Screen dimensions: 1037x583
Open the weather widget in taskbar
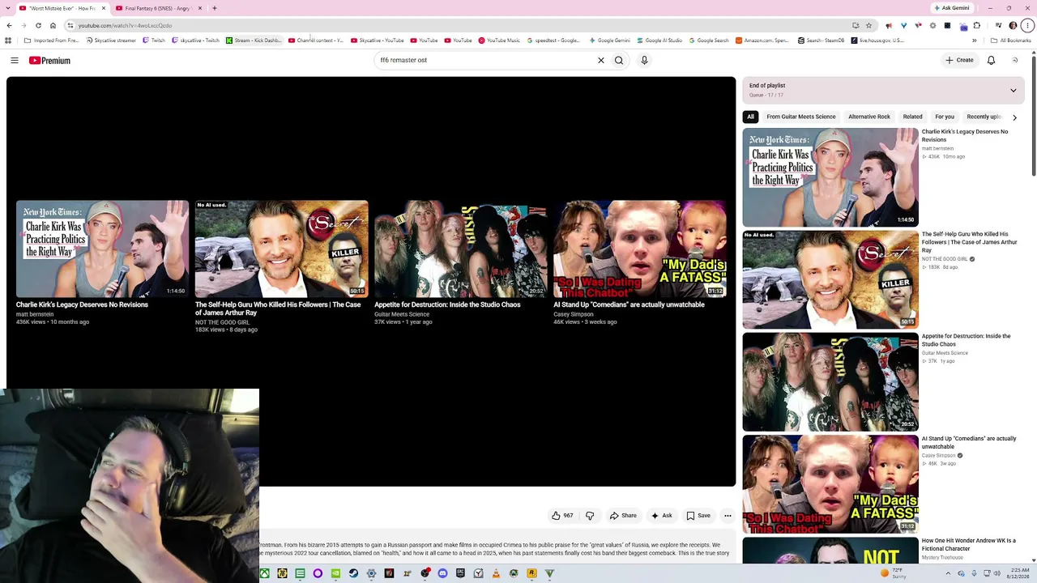tap(895, 573)
